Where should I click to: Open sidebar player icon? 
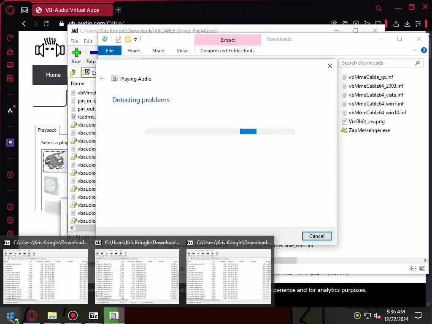click(x=10, y=175)
